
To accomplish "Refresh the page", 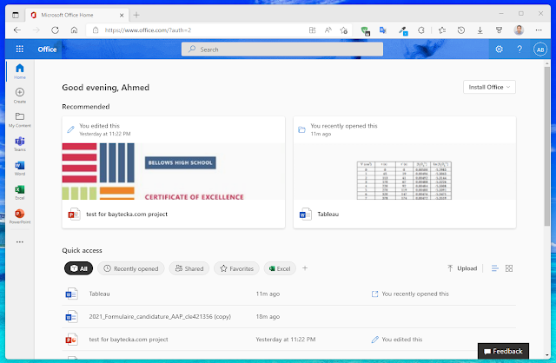I will pos(55,30).
